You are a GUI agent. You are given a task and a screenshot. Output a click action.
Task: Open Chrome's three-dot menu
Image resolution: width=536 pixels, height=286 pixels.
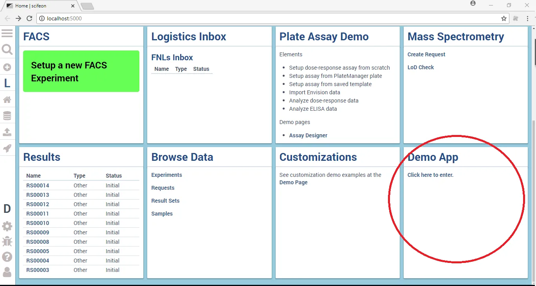[x=528, y=18]
